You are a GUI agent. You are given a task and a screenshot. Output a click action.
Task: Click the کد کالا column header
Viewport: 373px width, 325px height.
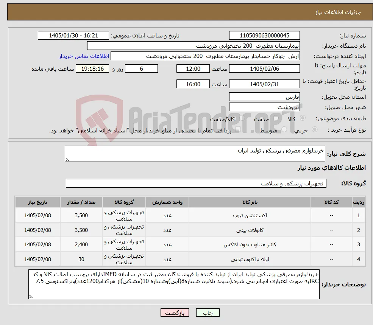point(331,202)
